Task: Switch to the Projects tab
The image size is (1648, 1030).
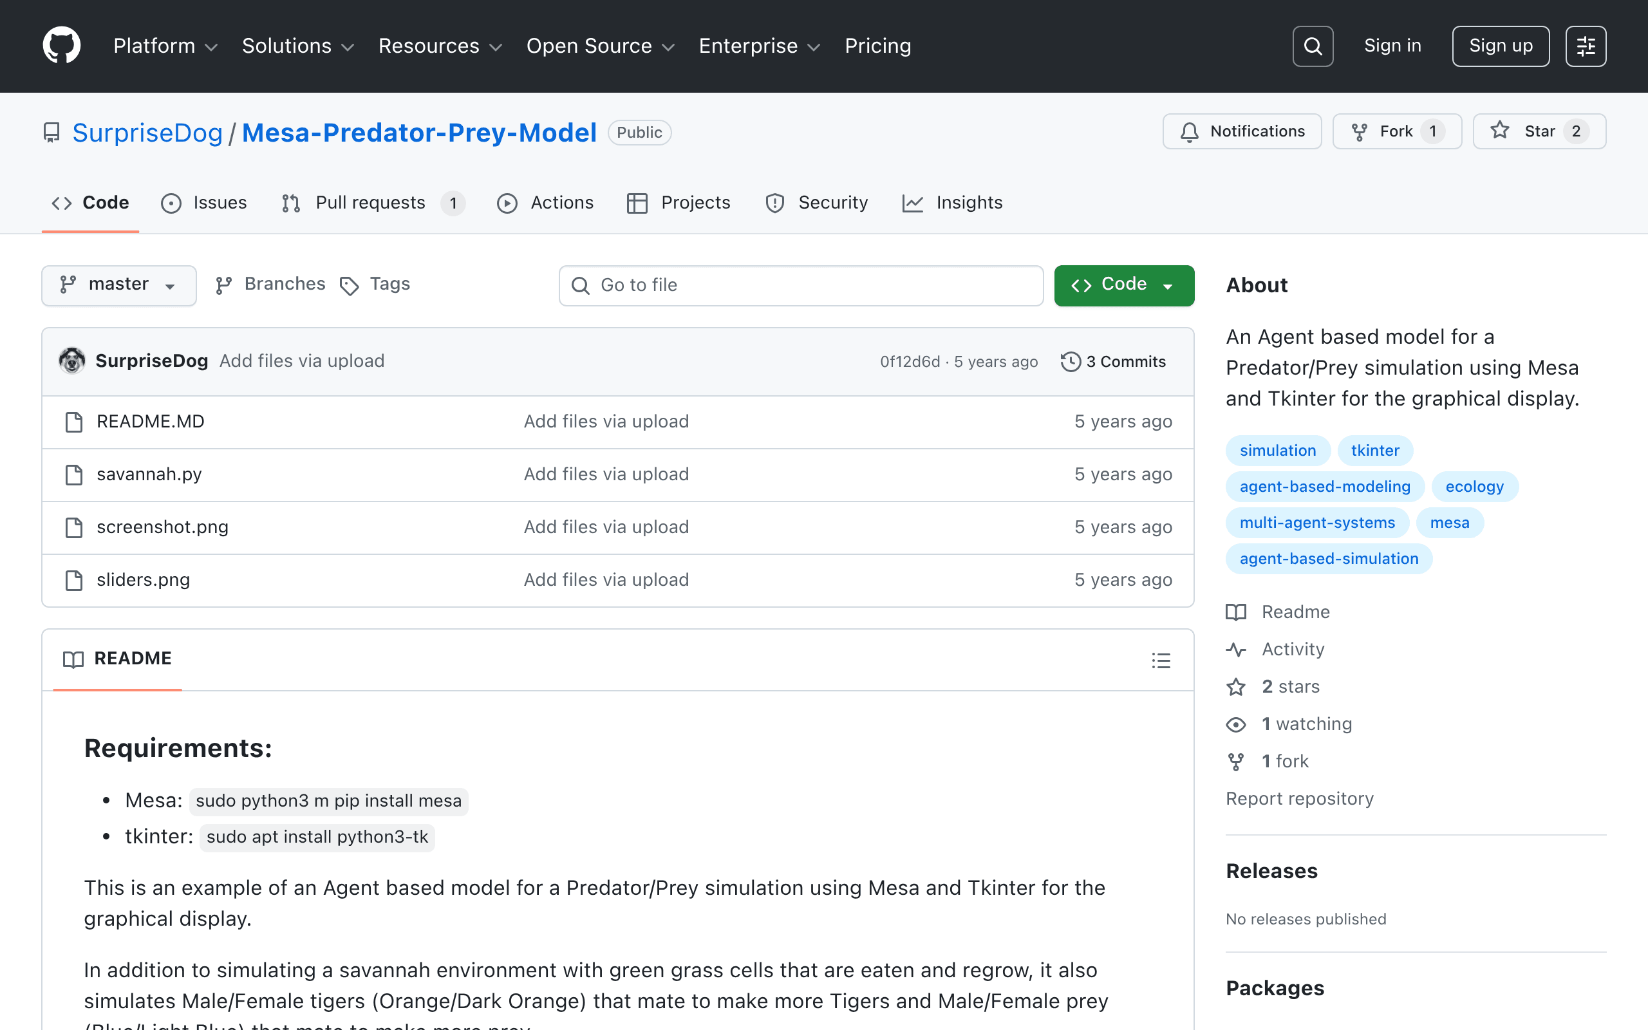Action: tap(679, 202)
